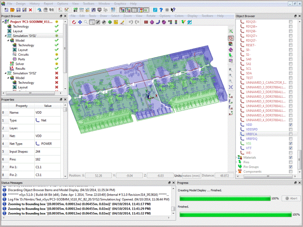Click the magnifier zoom tool in the view toolbar
The width and height of the screenshot is (303, 227).
click(86, 22)
